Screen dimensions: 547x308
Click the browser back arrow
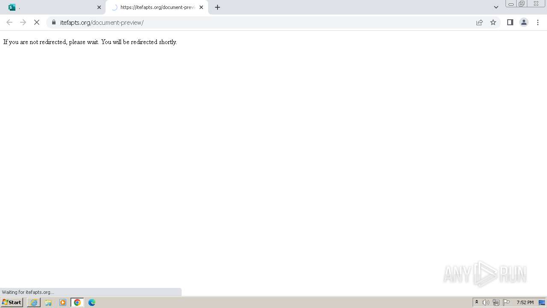click(x=9, y=22)
